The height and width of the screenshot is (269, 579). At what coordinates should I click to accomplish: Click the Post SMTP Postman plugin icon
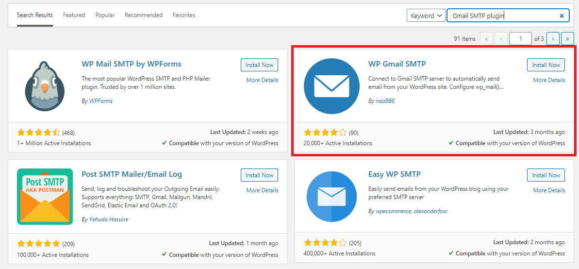(x=45, y=197)
